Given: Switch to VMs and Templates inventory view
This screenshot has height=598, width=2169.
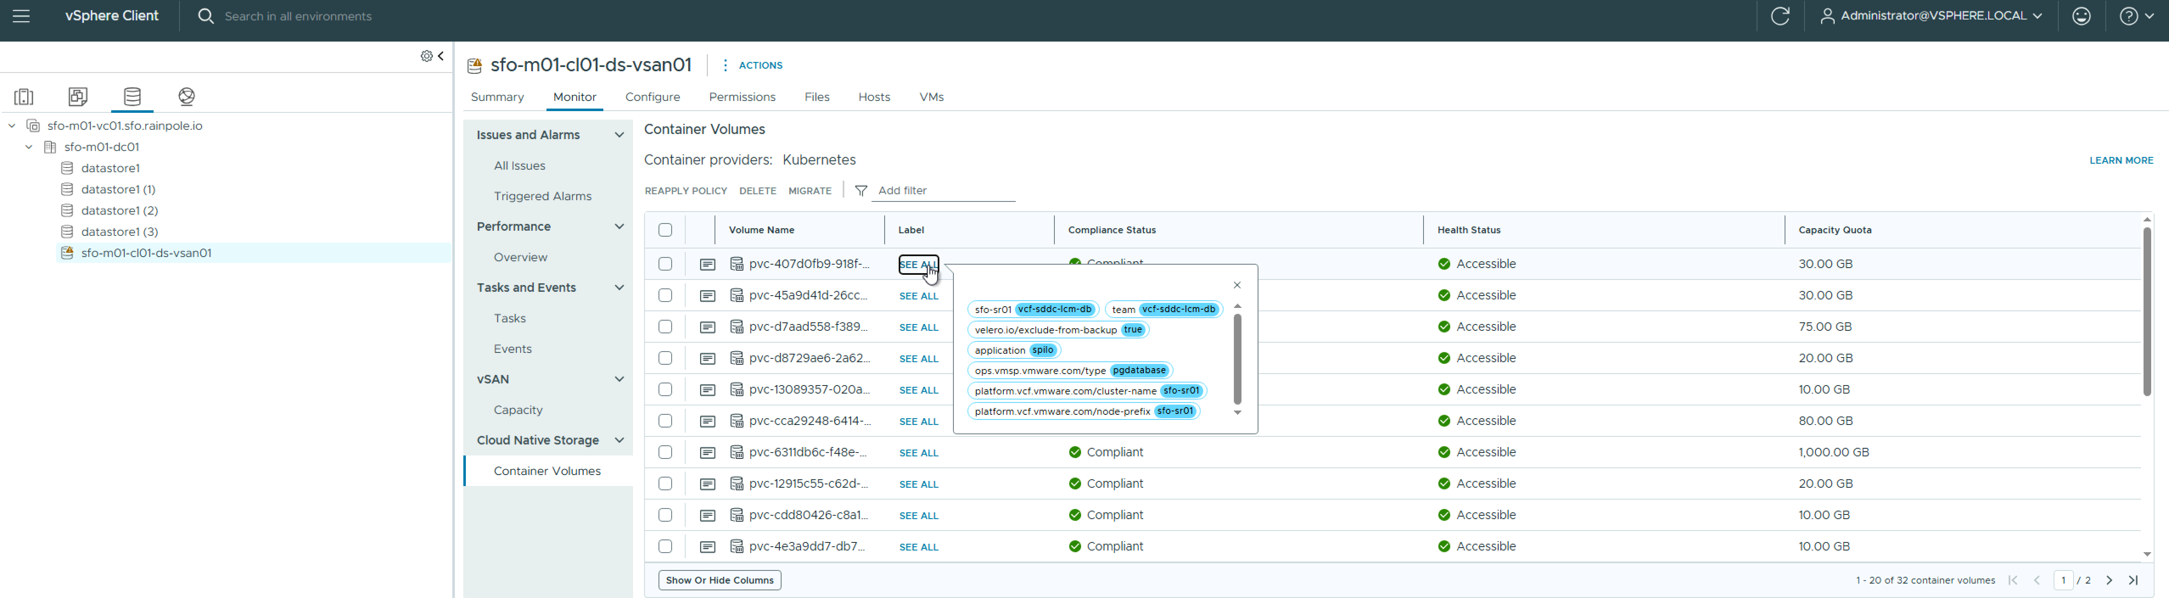Looking at the screenshot, I should (x=78, y=97).
